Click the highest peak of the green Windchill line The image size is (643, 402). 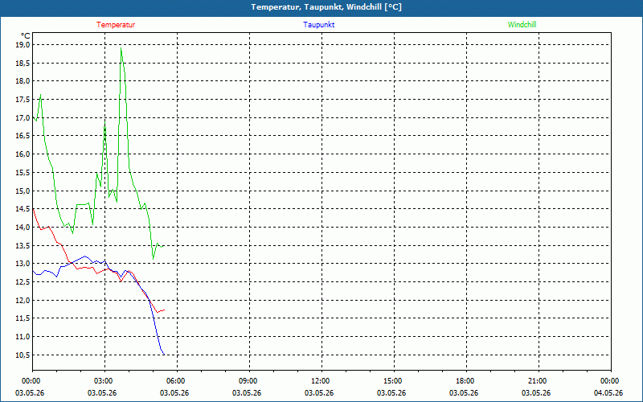coord(121,48)
